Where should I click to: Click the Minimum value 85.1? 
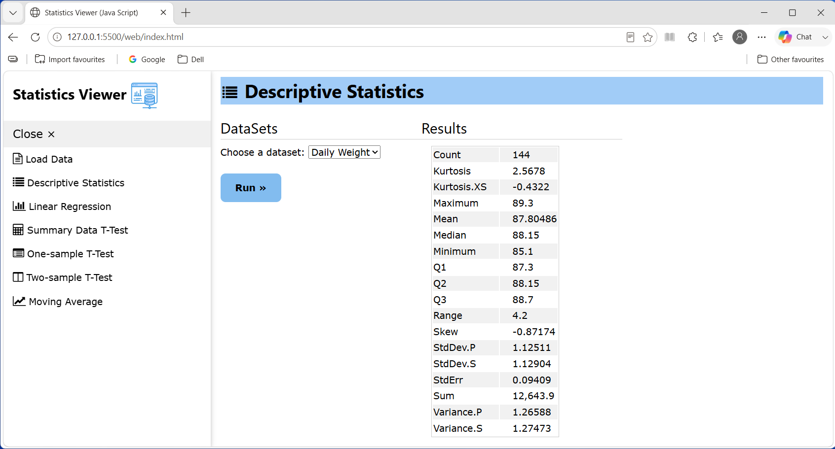pyautogui.click(x=523, y=251)
